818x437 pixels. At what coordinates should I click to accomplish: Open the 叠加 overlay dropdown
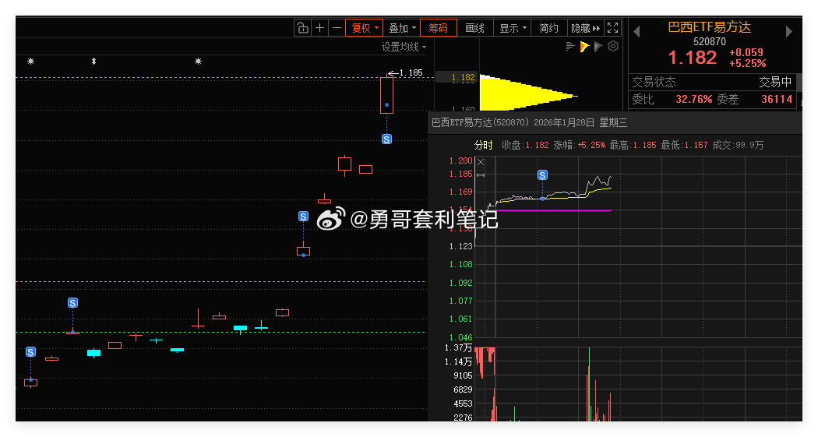tap(402, 27)
